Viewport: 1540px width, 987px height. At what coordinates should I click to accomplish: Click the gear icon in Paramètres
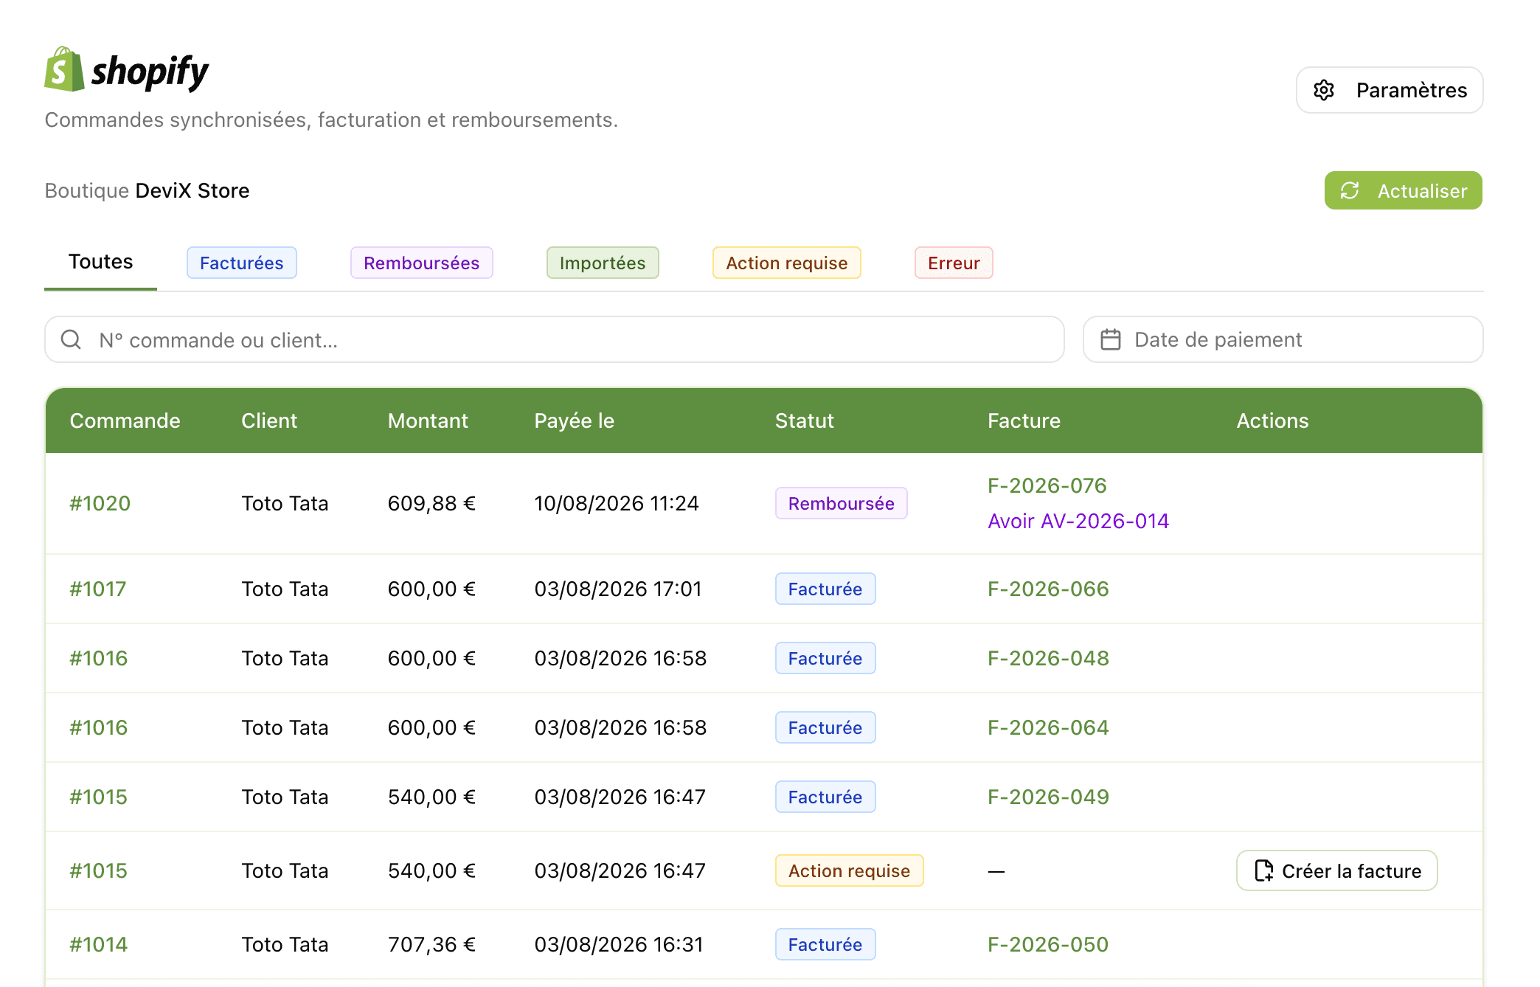(1324, 90)
